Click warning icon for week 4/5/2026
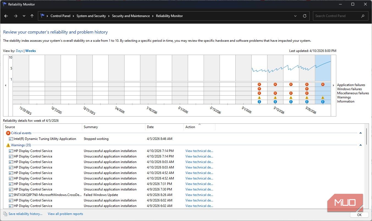 323,97
